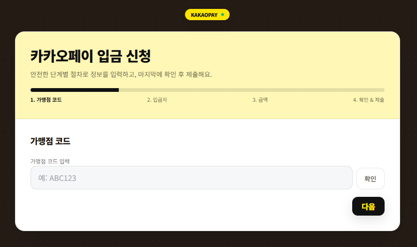Focus the 가맹점 코드 입력 text field
The width and height of the screenshot is (417, 247).
[192, 178]
